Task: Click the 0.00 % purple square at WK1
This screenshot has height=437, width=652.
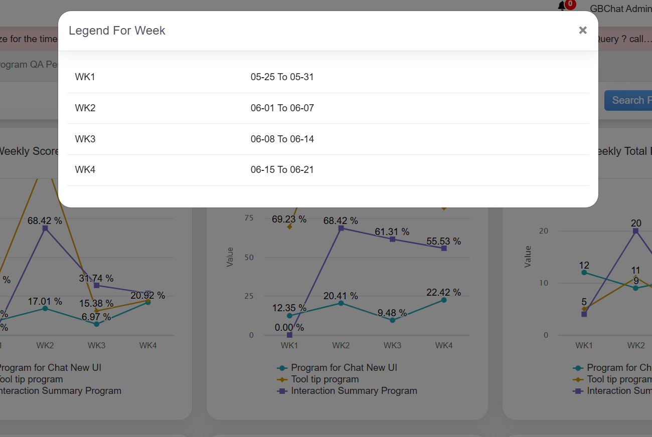Action: pos(289,335)
